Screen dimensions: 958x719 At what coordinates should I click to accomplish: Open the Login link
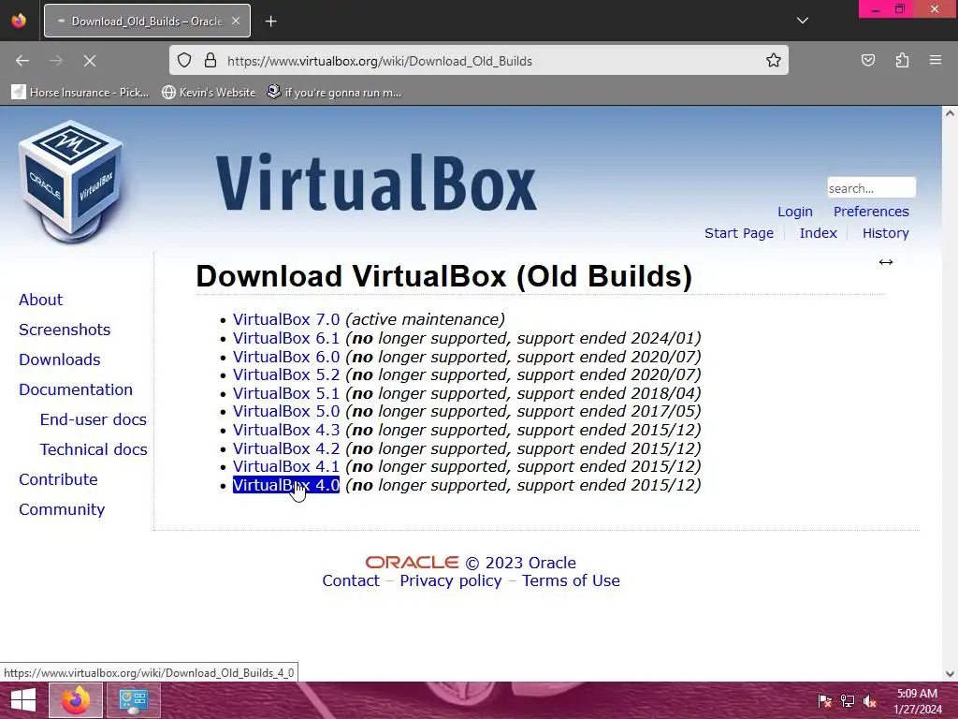point(795,212)
